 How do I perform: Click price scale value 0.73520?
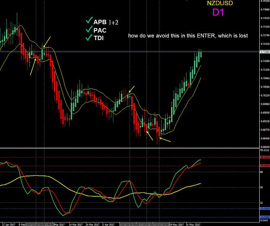coord(265,18)
